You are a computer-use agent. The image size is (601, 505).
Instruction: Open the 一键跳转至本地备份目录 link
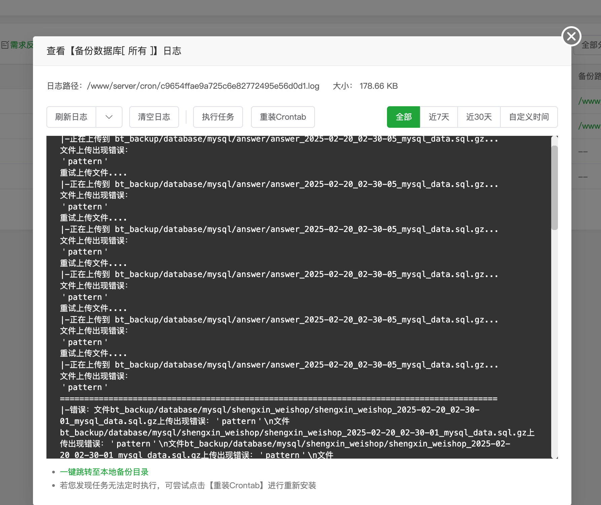(x=104, y=472)
